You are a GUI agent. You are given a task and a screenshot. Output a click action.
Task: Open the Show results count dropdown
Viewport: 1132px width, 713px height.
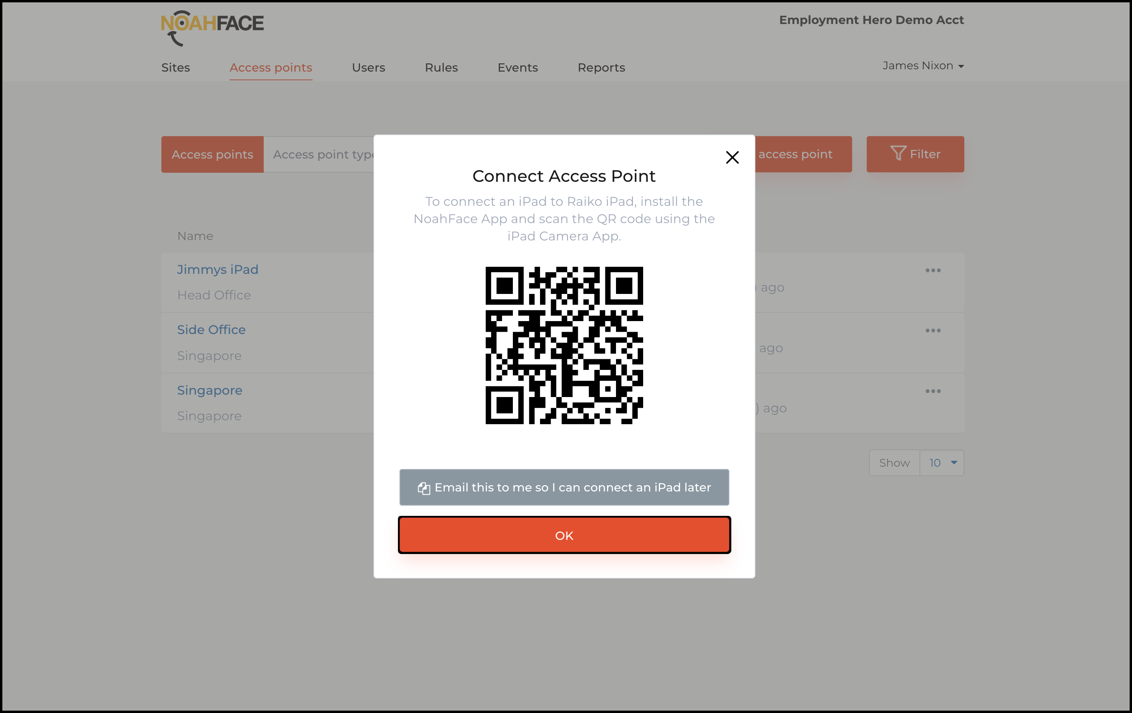click(x=941, y=462)
